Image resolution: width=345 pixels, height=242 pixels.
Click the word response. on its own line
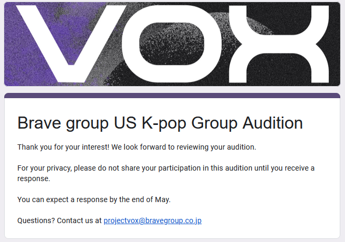[34, 178]
